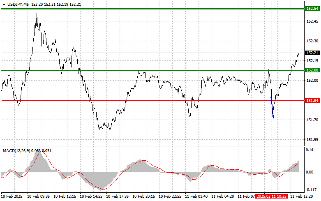This screenshot has width=321, height=201.
Task: Click the 152.45 price scale value
Action: (x=312, y=21)
